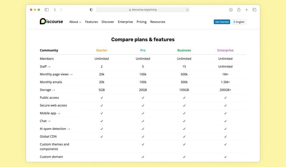Click the arrow next to Mobile app
This screenshot has width=286, height=167.
click(58, 113)
